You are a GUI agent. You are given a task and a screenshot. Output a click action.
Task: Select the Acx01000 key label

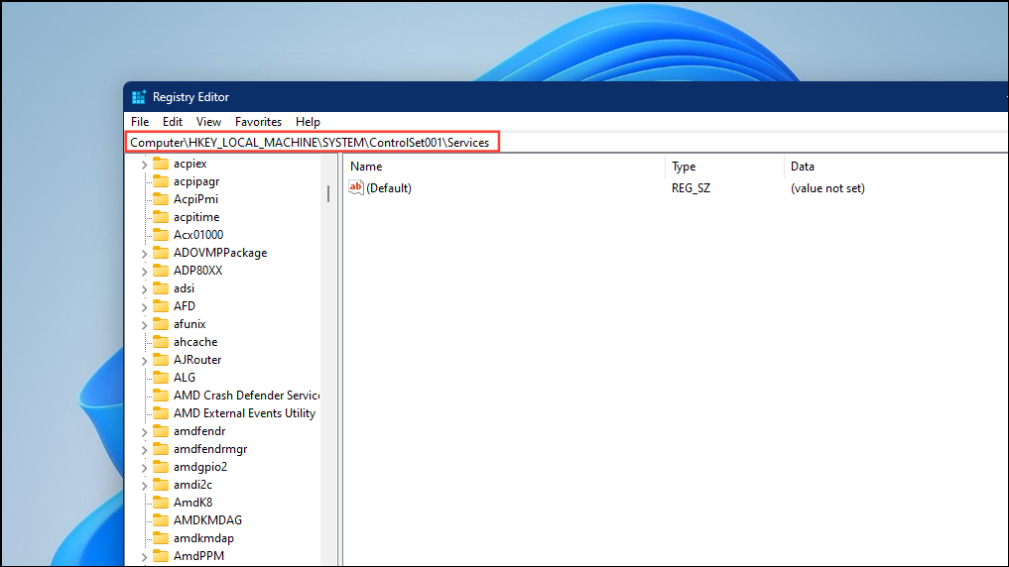(x=198, y=235)
